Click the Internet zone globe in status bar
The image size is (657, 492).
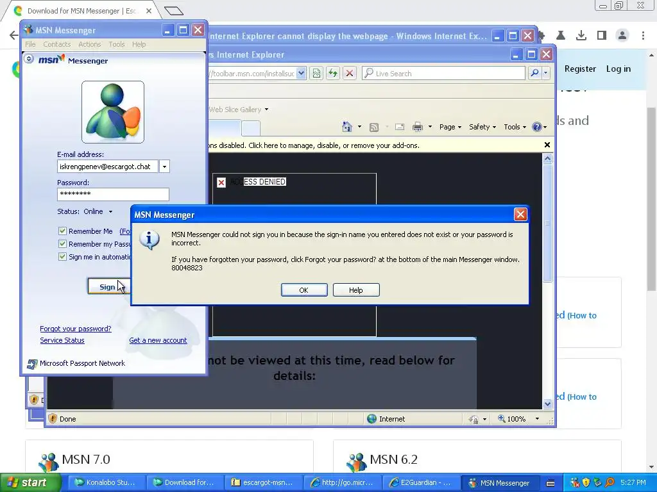[x=371, y=419]
